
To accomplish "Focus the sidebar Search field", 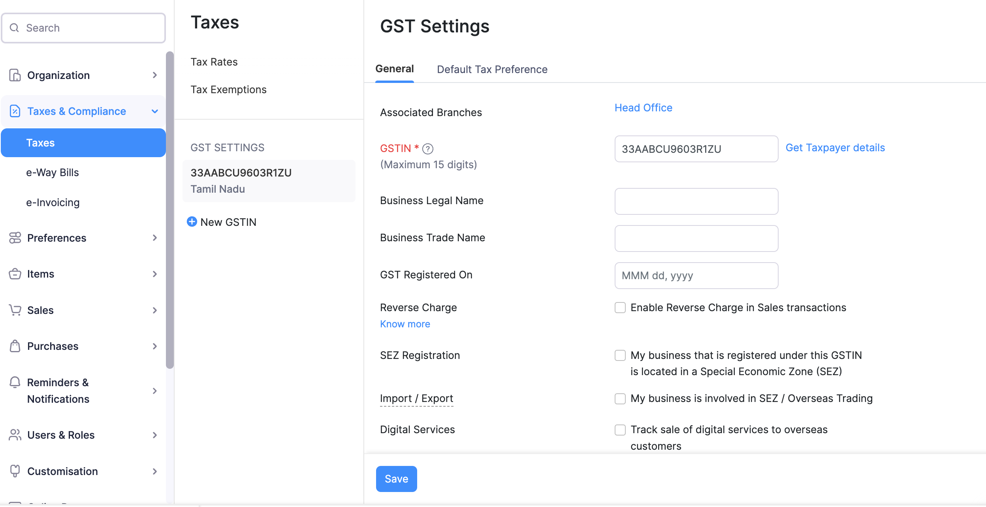I will point(83,28).
